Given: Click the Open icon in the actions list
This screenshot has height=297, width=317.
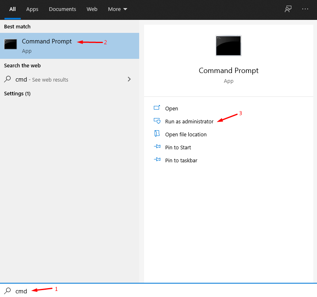Looking at the screenshot, I should [157, 108].
